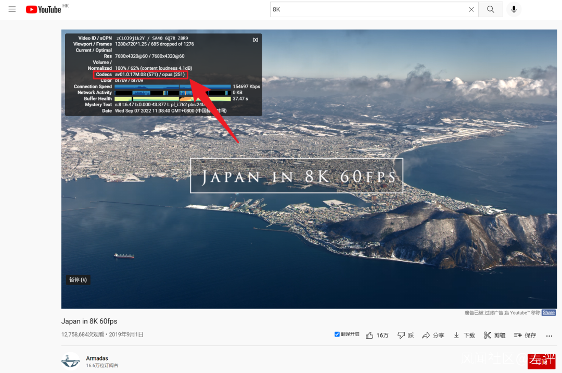Toggle the translation enabled checkbox

point(337,334)
